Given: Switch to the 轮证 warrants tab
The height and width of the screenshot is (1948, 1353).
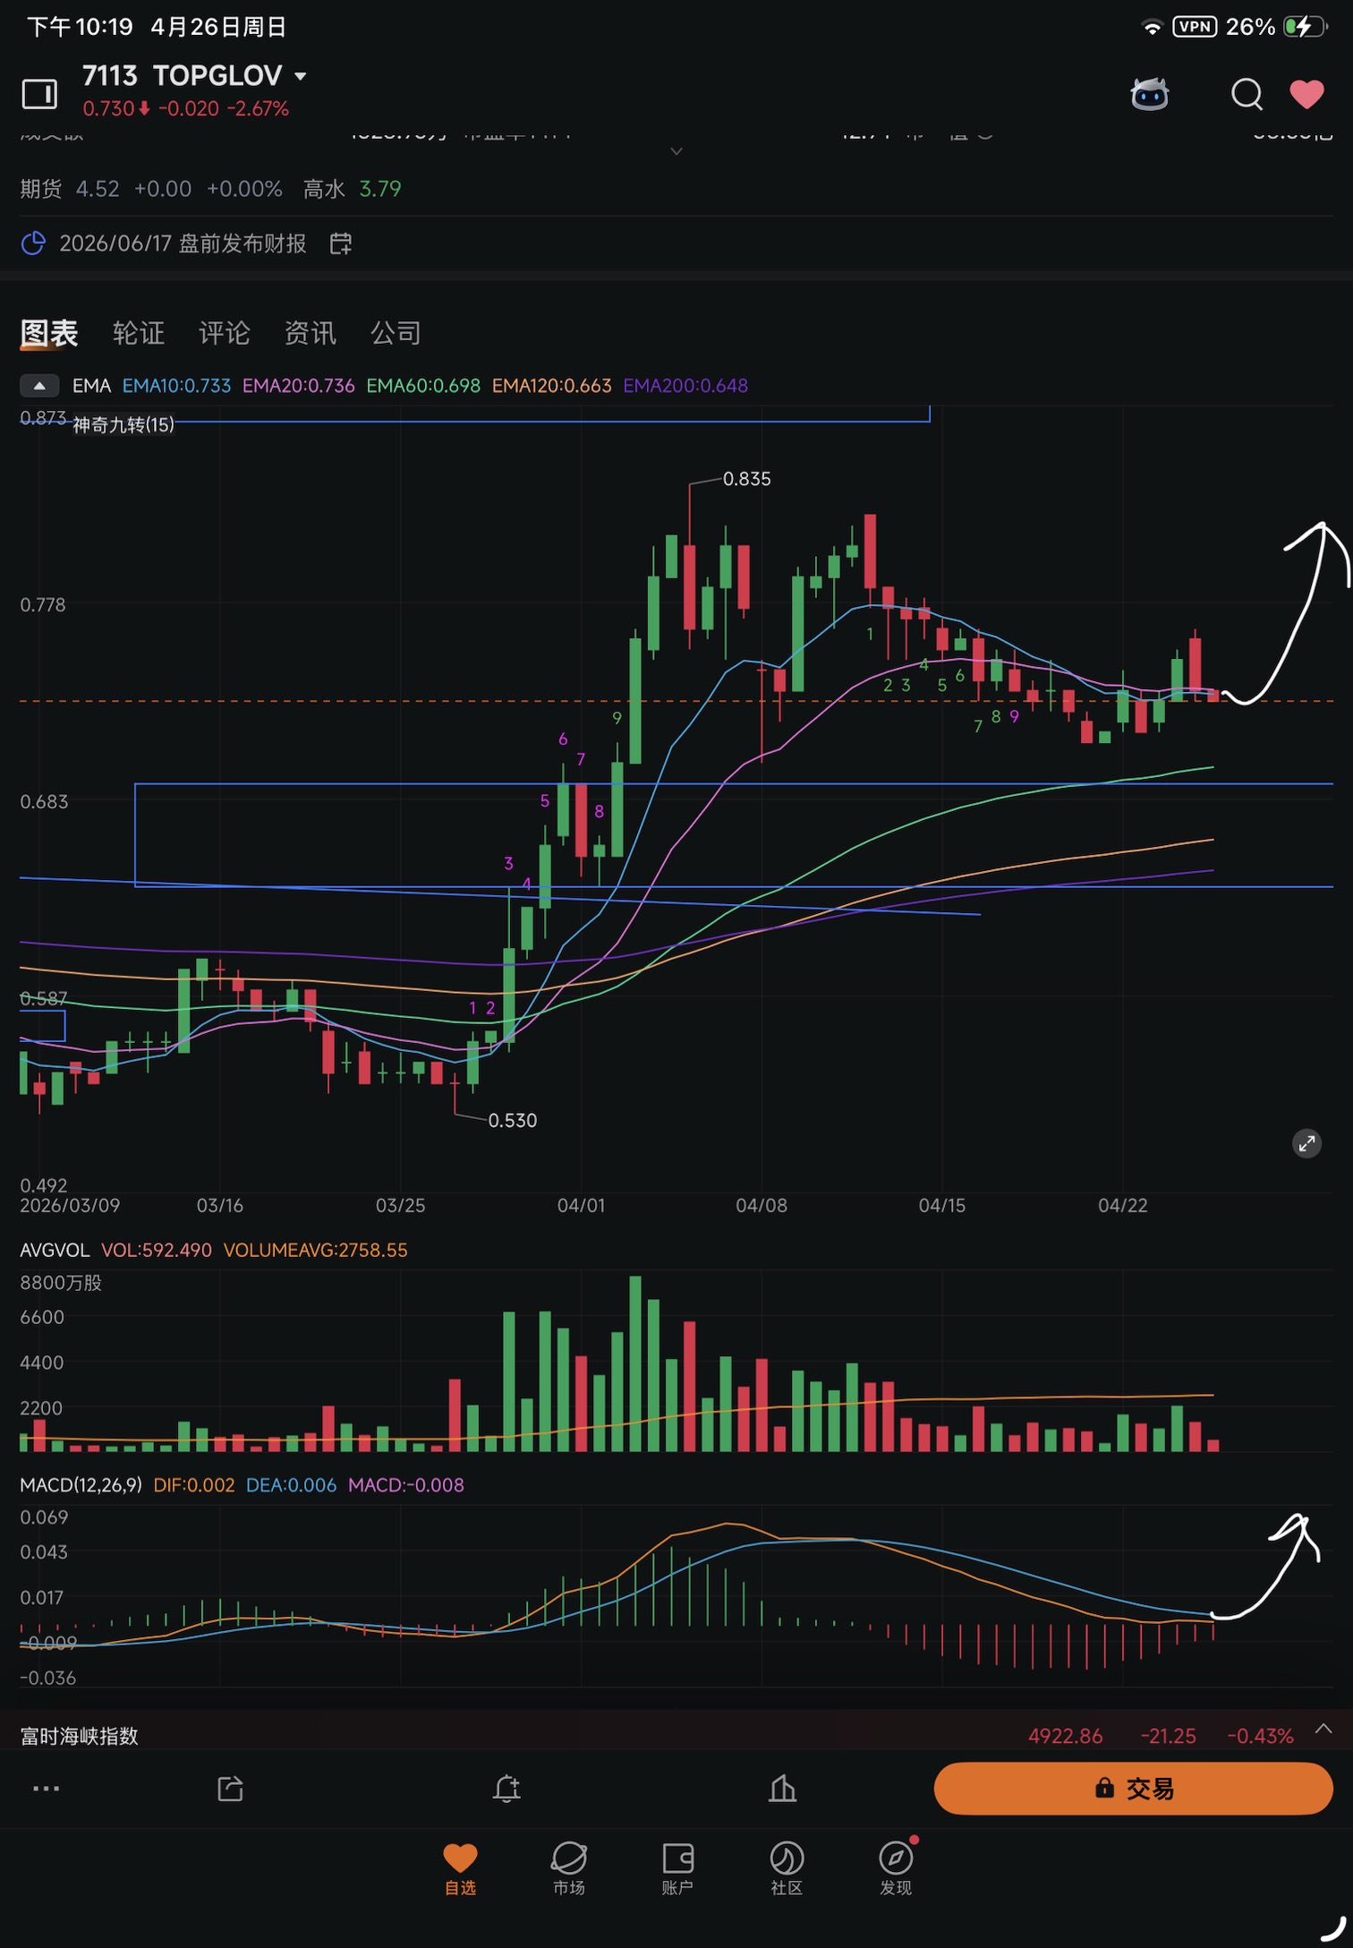Looking at the screenshot, I should click(139, 333).
